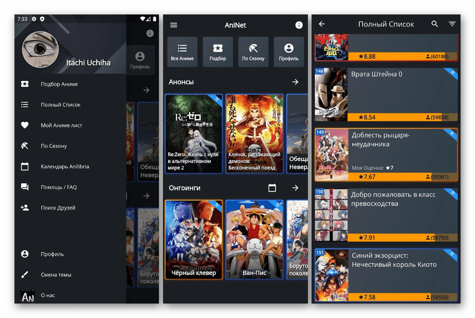The height and width of the screenshot is (318, 475).
Task: Open the Профиль tile in AniNet home
Action: click(x=289, y=52)
